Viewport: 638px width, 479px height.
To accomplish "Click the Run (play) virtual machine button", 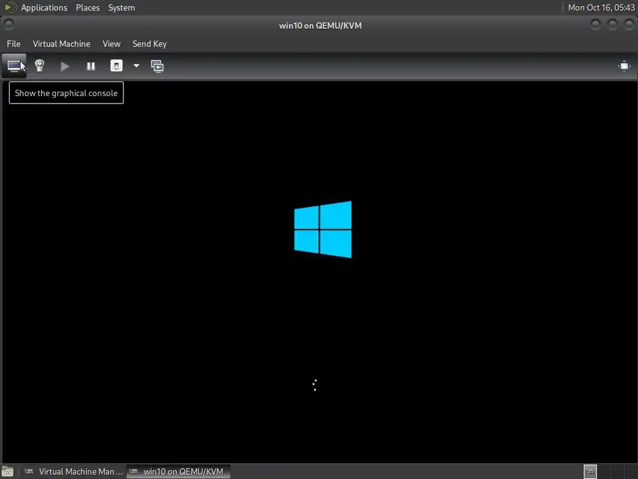I will coord(65,66).
